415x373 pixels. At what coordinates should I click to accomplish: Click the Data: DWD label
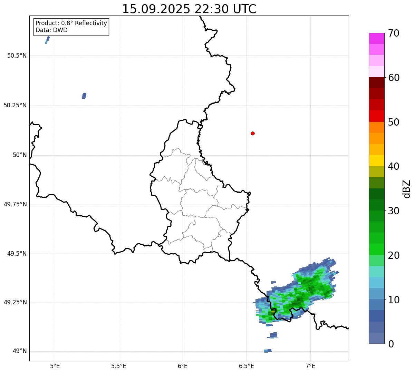pos(51,30)
